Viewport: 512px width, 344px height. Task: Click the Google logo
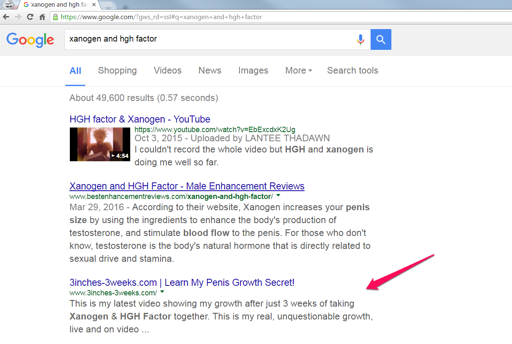(x=30, y=40)
